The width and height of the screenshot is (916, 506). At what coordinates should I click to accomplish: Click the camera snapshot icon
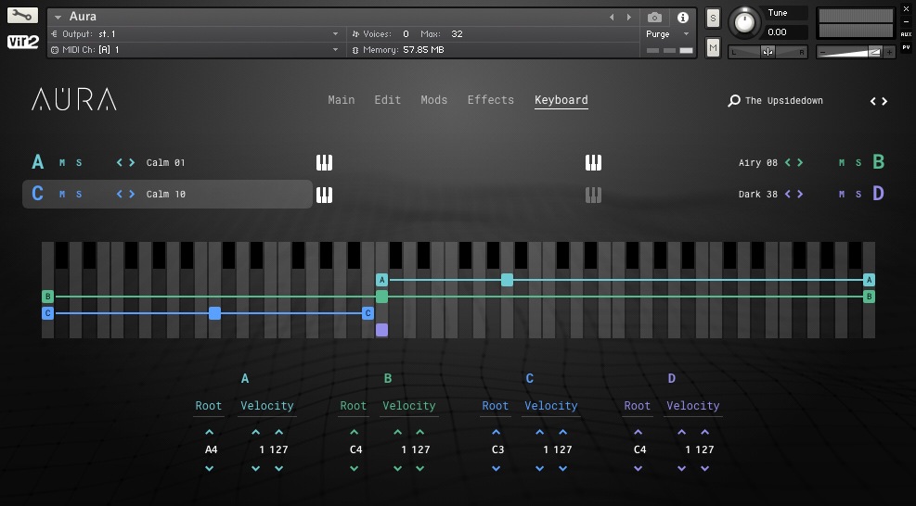pyautogui.click(x=654, y=18)
